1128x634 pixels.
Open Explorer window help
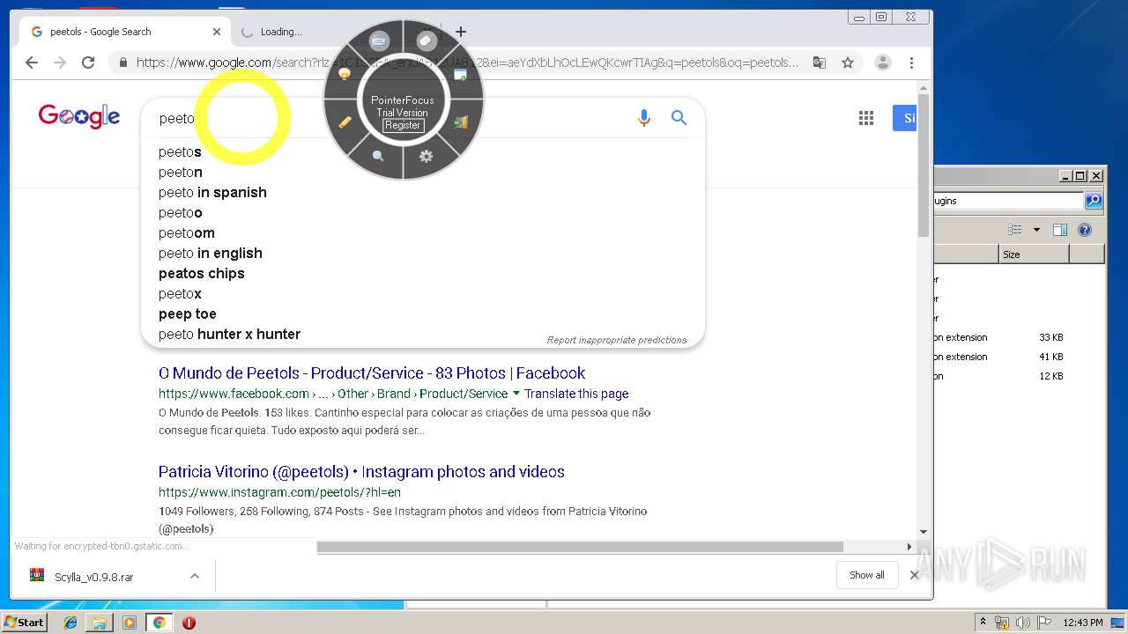1085,230
